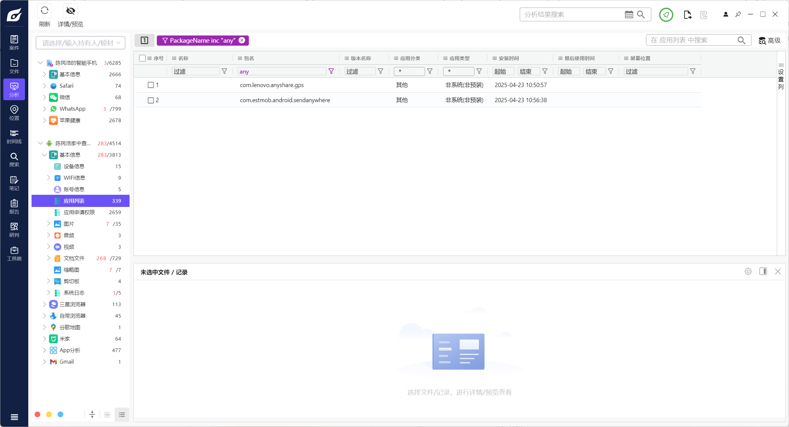Open the Toolbox (工具箱) sidebar icon
Screen dimensions: 789x427
pyautogui.click(x=14, y=254)
